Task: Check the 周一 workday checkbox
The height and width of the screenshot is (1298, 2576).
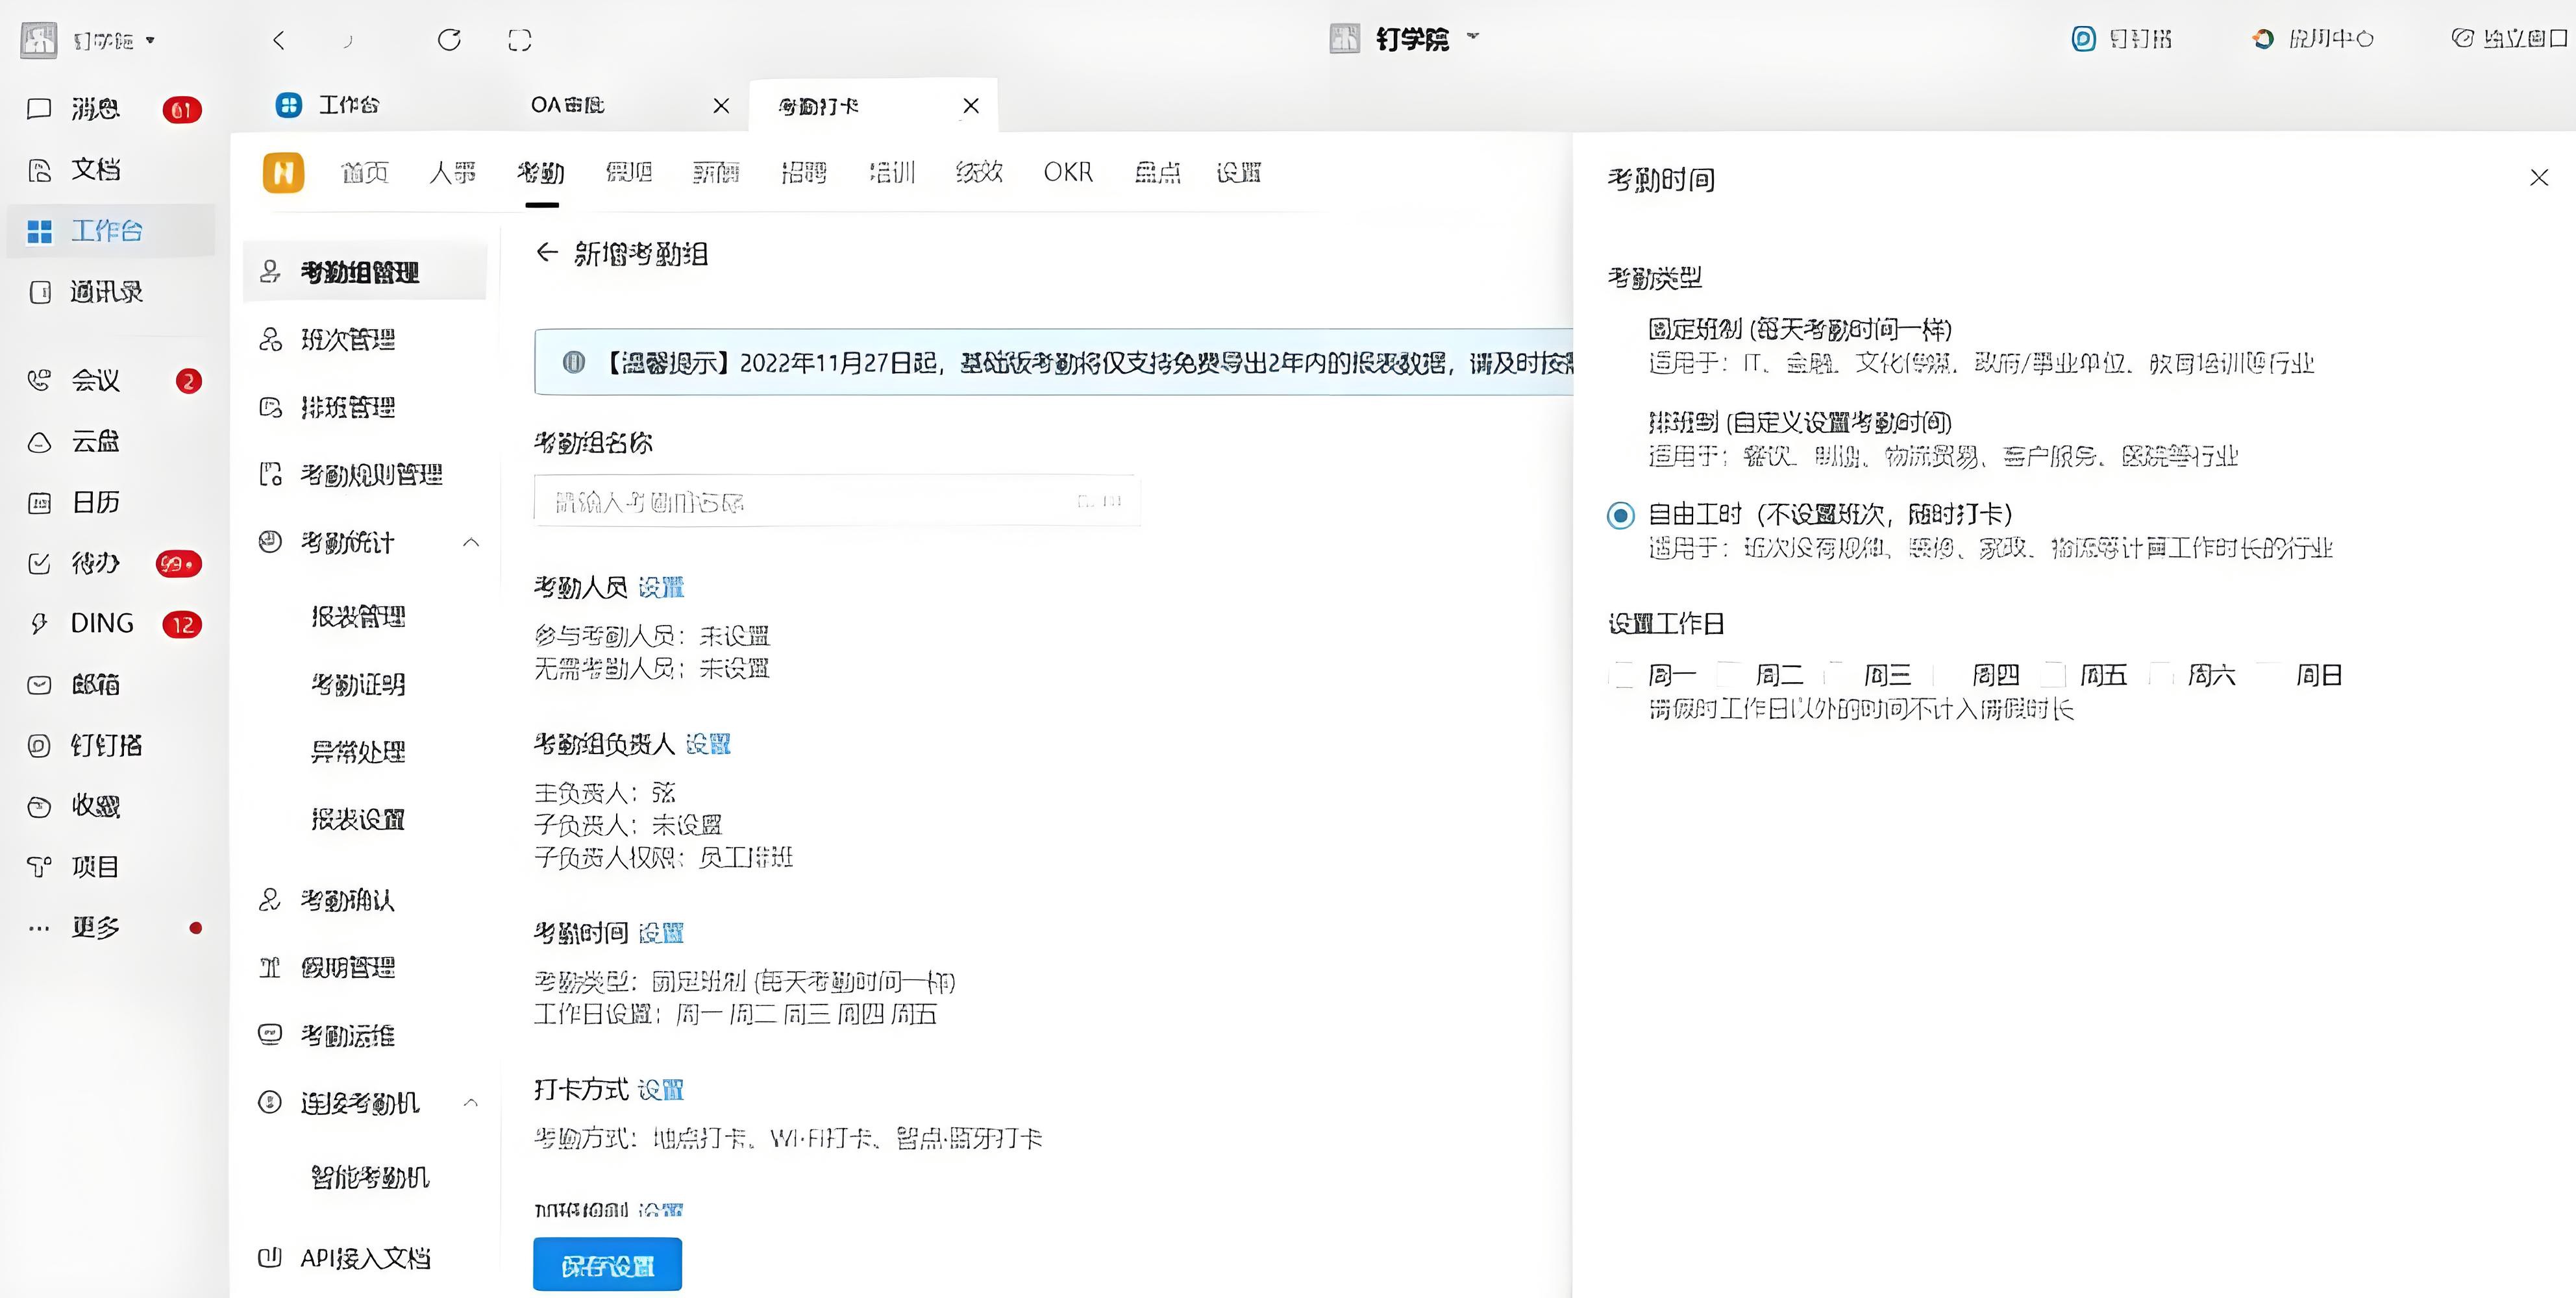Action: (x=1621, y=675)
